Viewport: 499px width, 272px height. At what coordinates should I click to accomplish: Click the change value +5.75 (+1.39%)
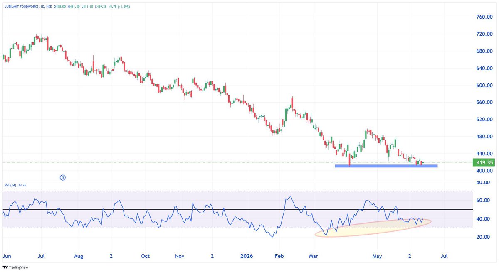(x=119, y=7)
